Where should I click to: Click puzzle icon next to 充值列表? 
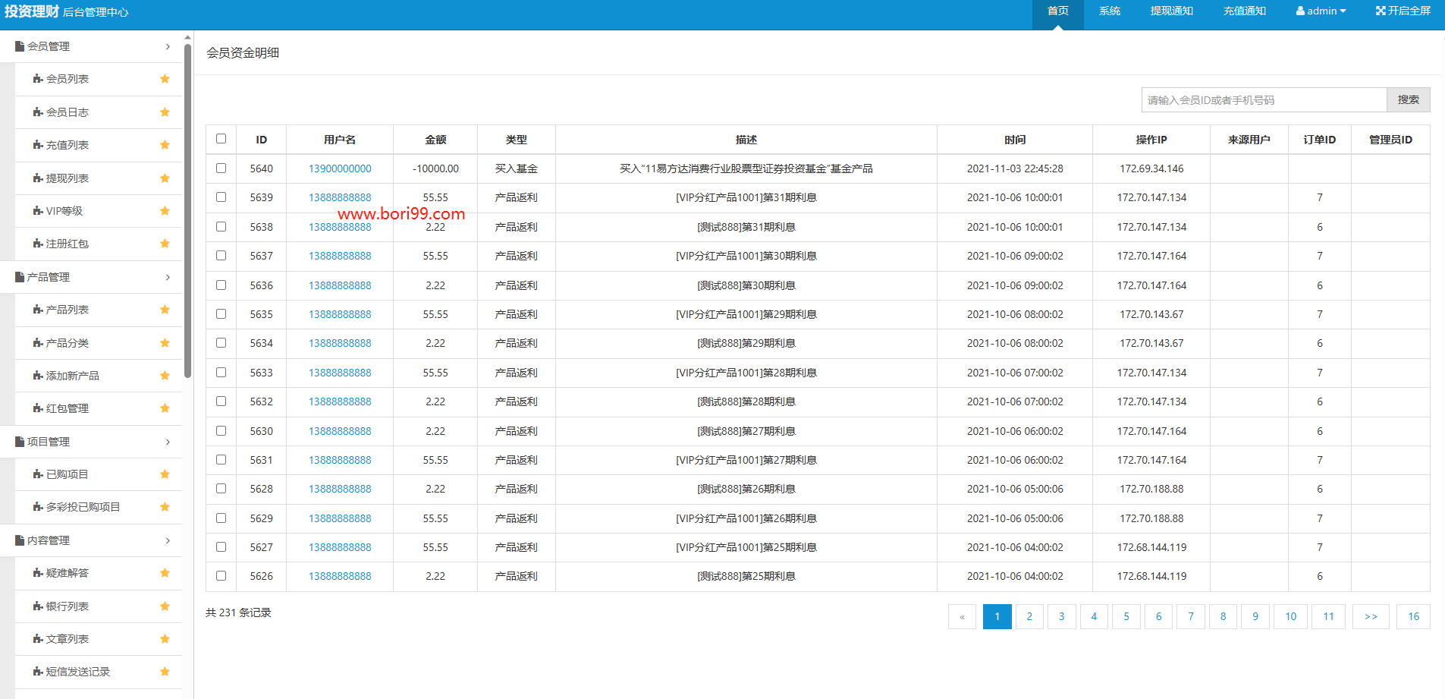38,145
